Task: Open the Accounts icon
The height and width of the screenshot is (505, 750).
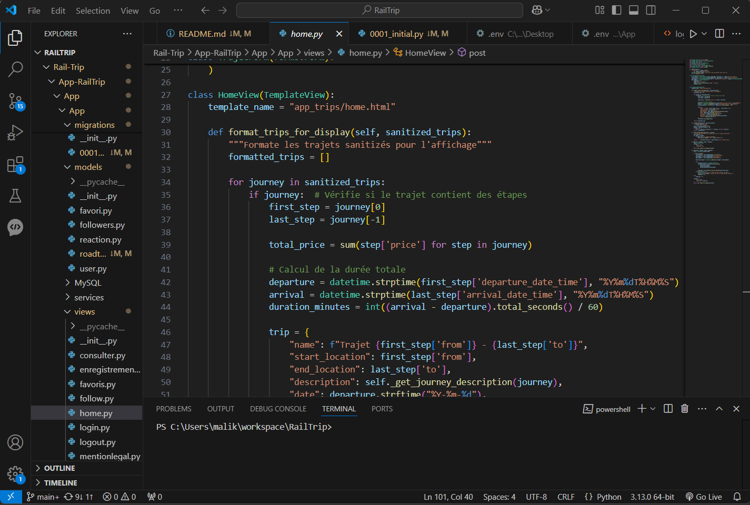Action: point(15,442)
